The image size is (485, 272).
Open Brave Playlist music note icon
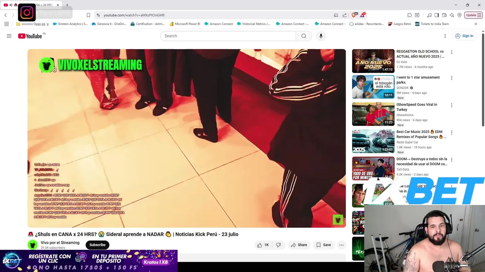(429, 15)
